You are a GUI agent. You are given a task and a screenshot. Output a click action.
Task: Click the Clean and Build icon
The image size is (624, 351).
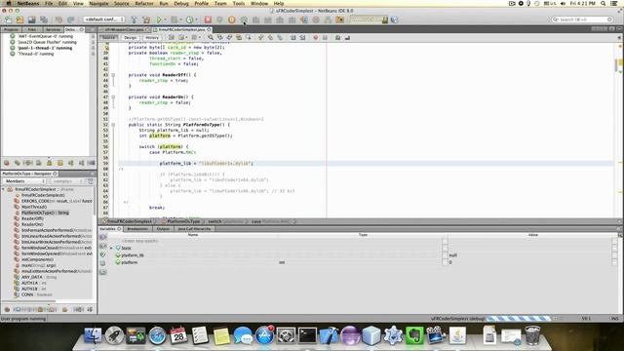pos(146,19)
